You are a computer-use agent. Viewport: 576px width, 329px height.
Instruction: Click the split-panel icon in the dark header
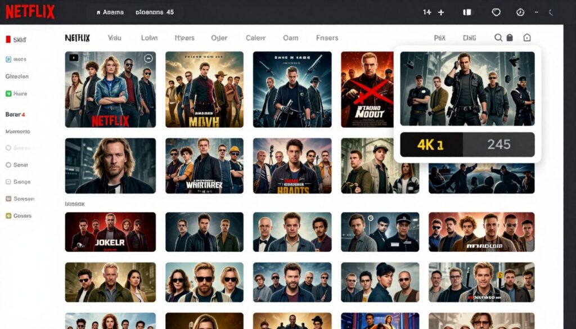coord(467,12)
